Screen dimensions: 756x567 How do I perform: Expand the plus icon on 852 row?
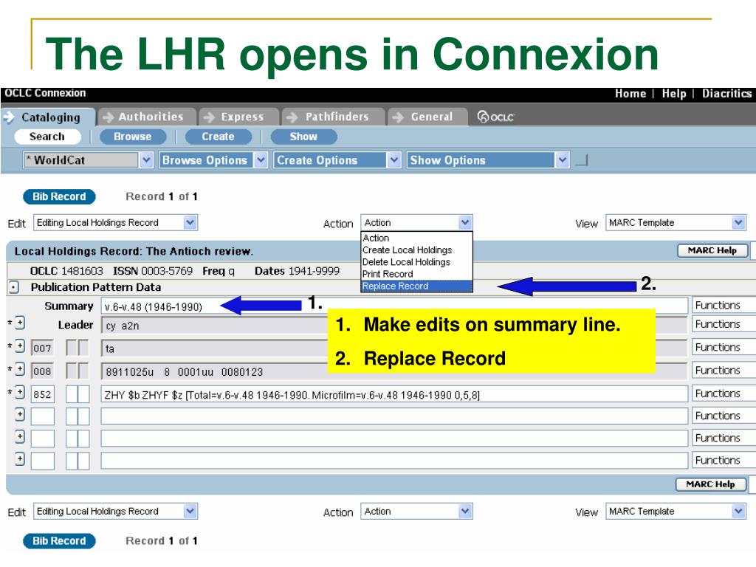[20, 392]
